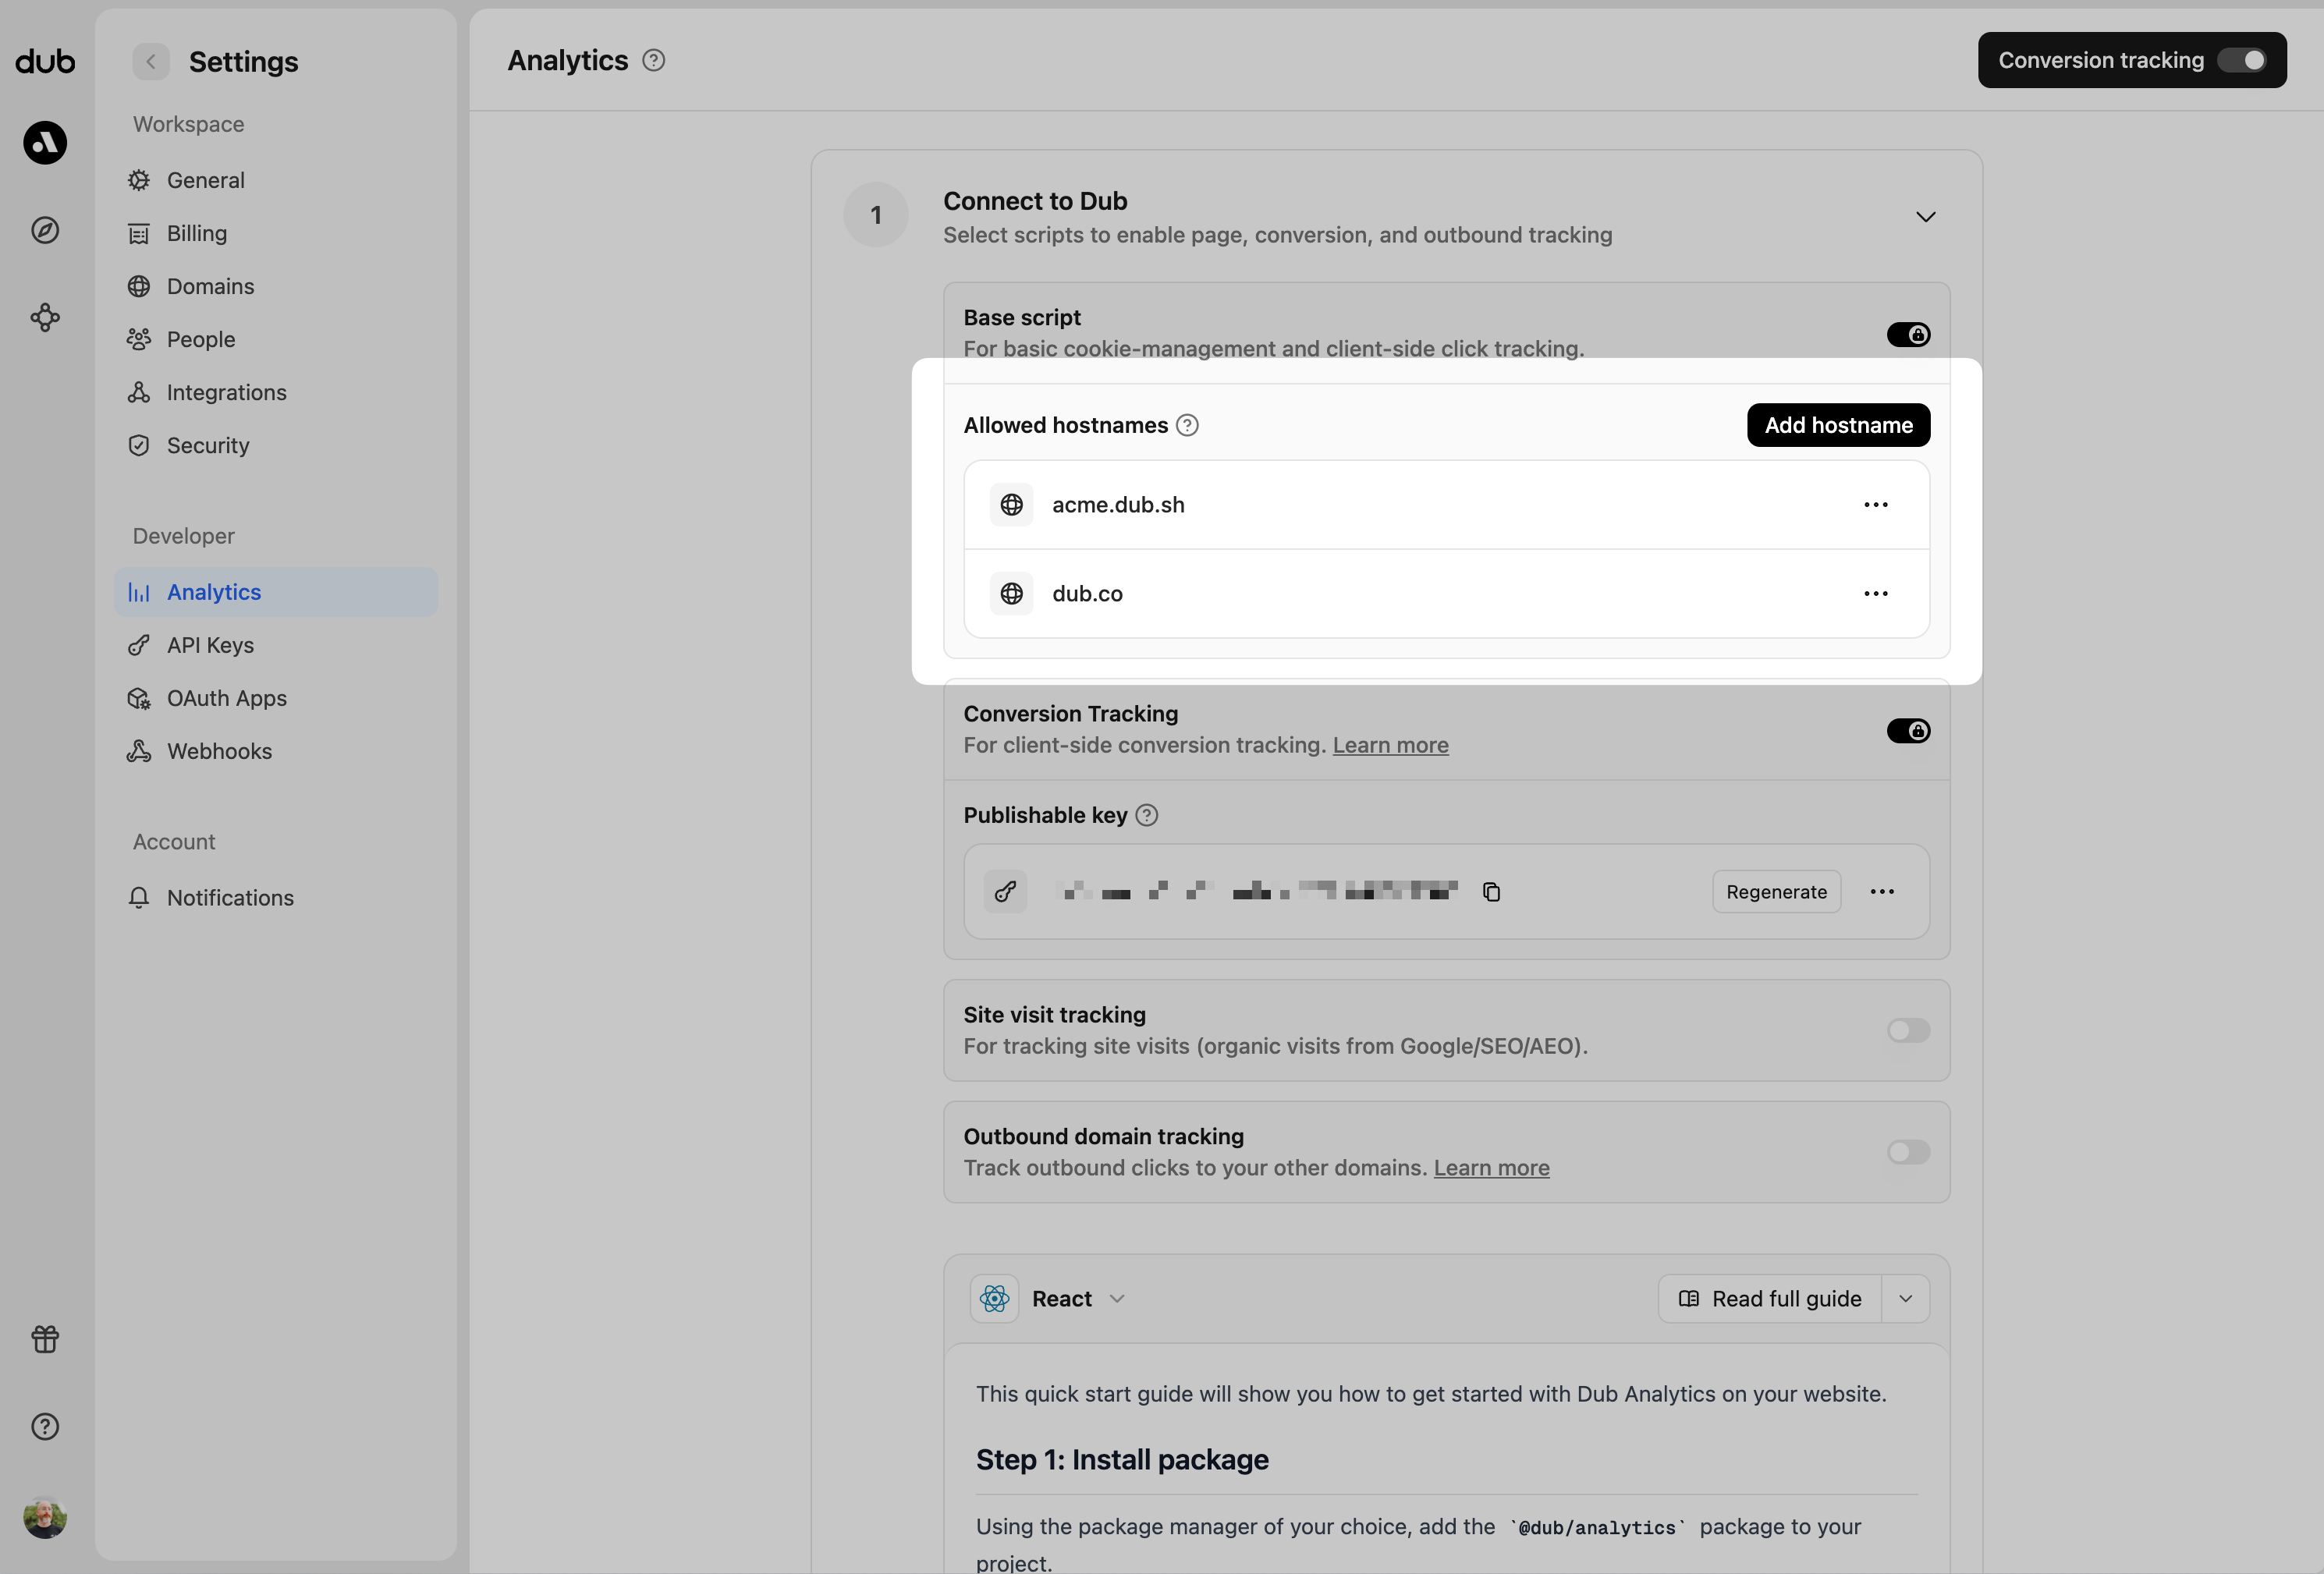Collapse the Connect to Dub section
The image size is (2324, 1574).
(x=1926, y=215)
